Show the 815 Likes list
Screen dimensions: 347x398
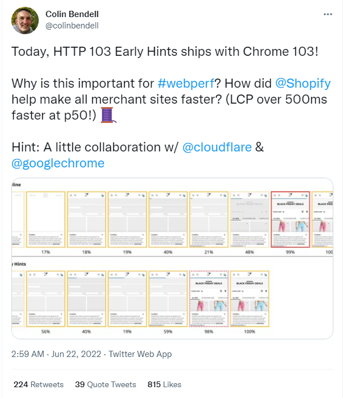164,384
